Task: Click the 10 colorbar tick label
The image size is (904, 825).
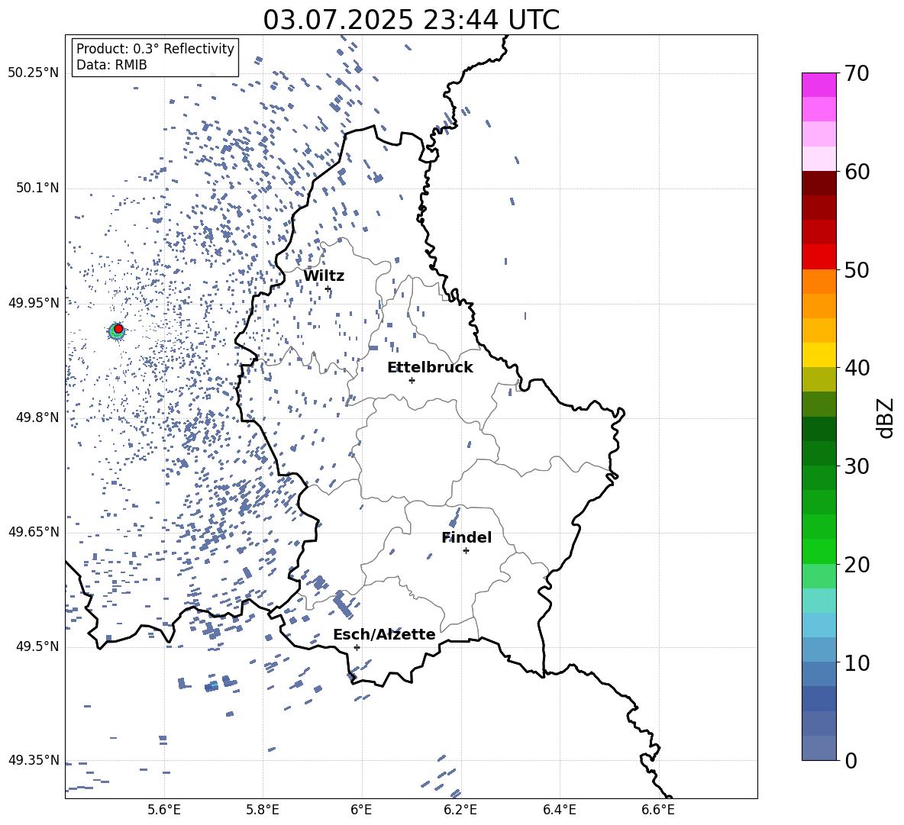Action: click(857, 663)
